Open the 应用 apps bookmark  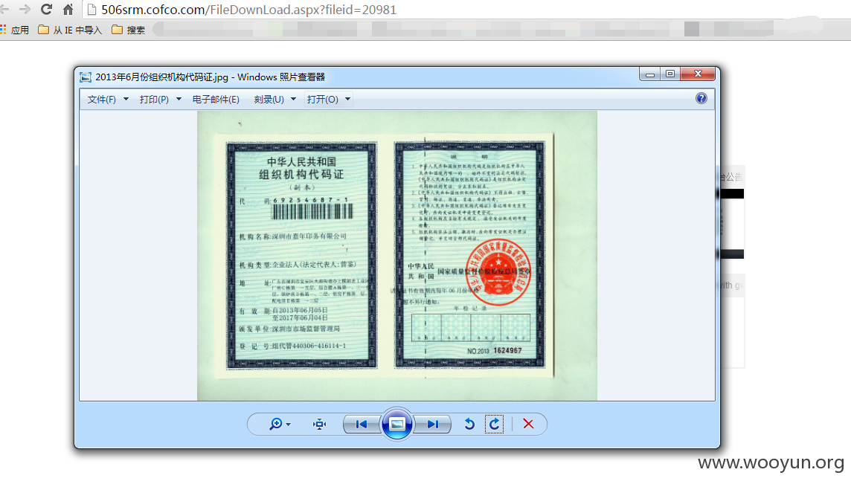pyautogui.click(x=15, y=30)
